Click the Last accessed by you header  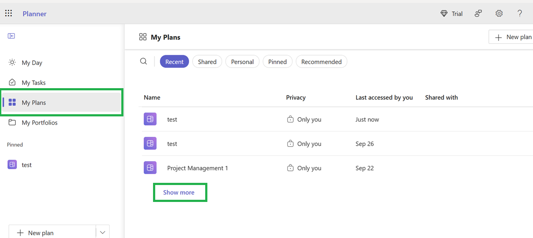384,97
